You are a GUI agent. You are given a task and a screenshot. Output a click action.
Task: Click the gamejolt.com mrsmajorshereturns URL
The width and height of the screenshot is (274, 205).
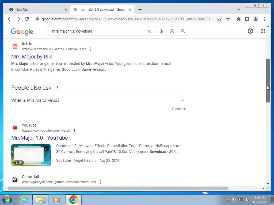click(x=59, y=182)
